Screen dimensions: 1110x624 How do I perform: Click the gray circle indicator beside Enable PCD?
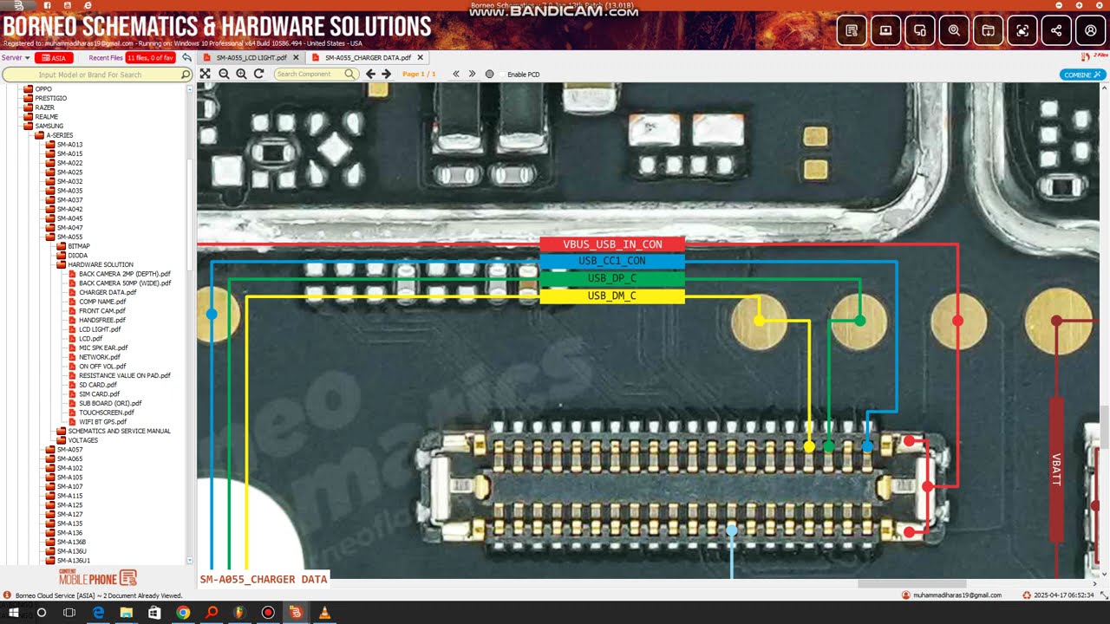[490, 74]
